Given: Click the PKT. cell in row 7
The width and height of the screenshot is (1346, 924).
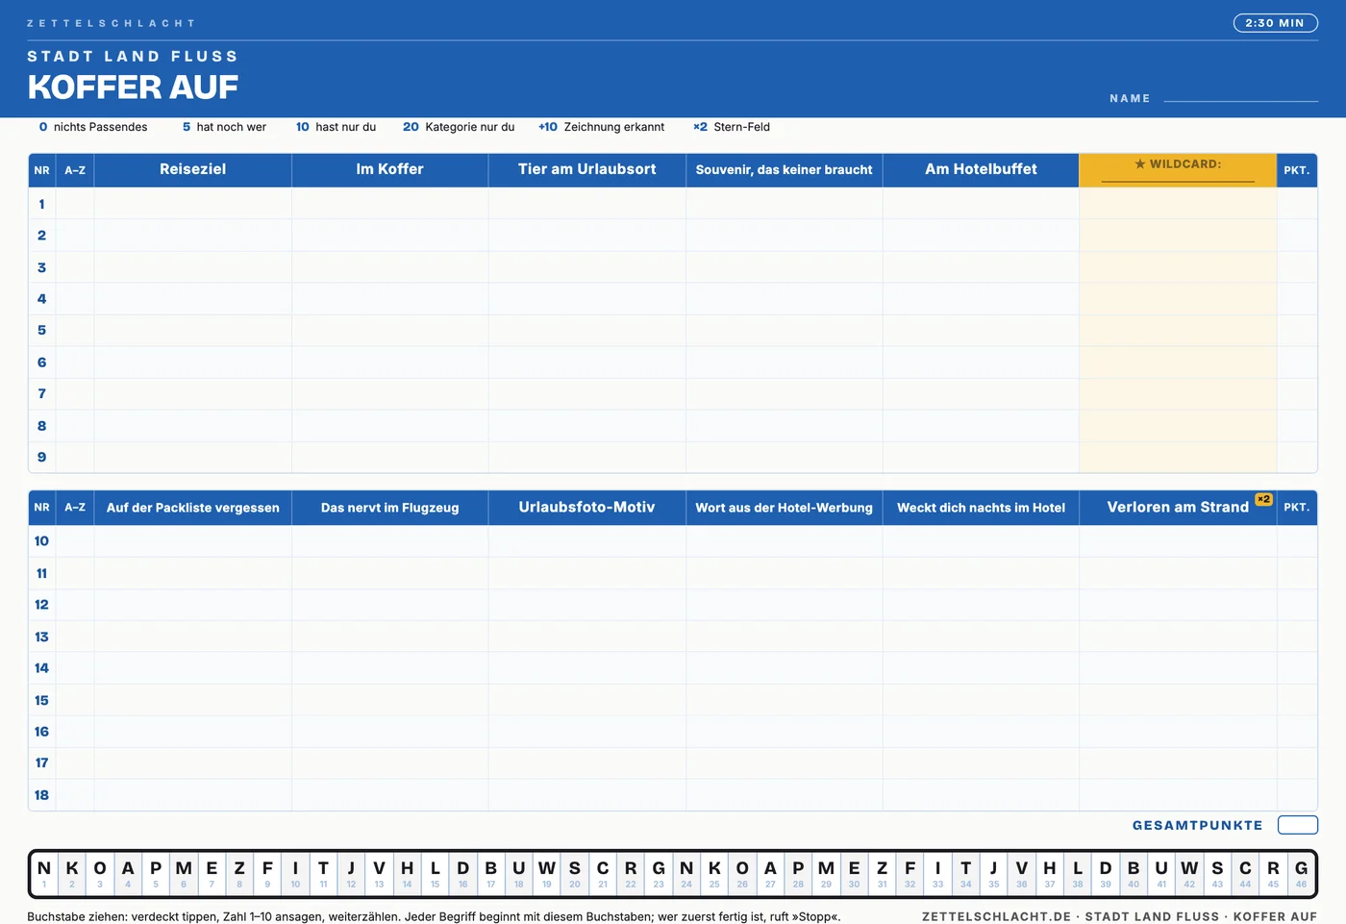Looking at the screenshot, I should tap(1297, 393).
